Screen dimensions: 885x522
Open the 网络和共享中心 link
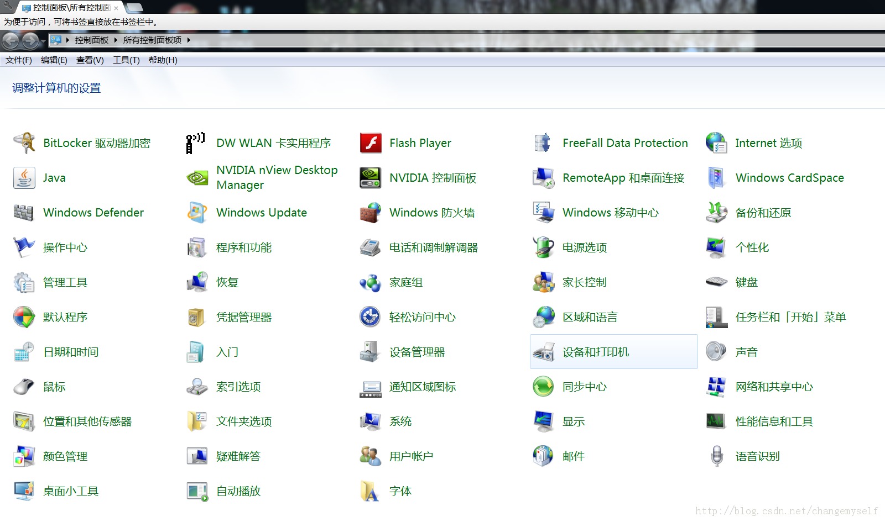point(774,387)
